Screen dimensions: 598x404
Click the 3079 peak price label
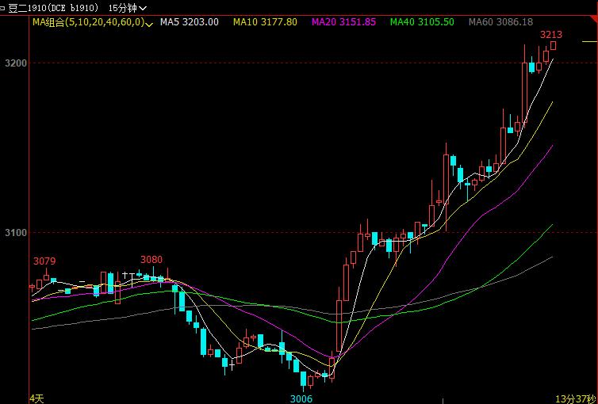pyautogui.click(x=44, y=261)
